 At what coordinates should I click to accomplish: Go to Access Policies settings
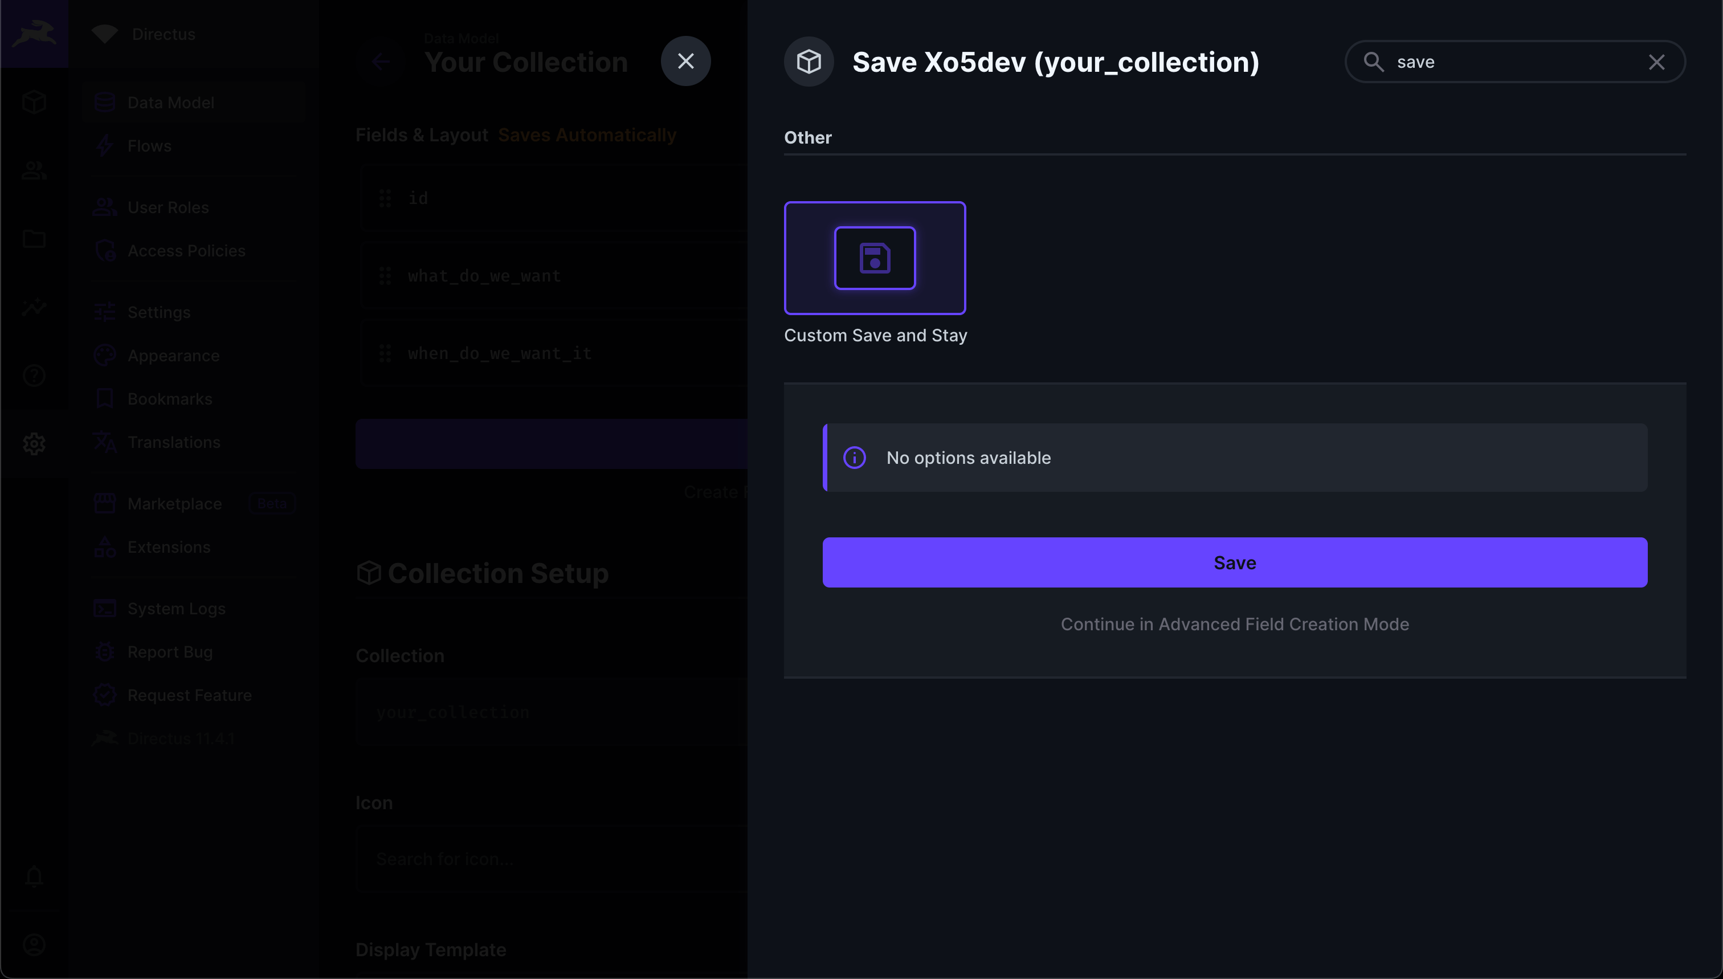[186, 251]
